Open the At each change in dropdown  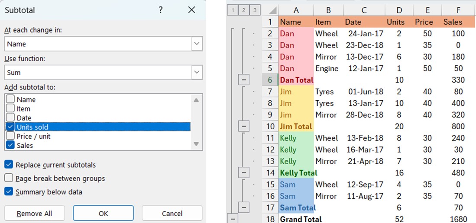tap(197, 44)
